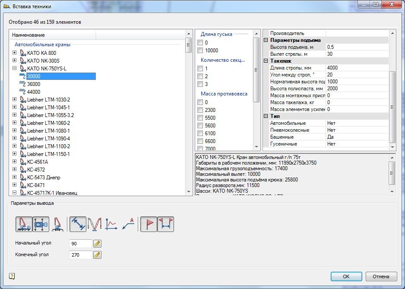The image size is (405, 289).
Task: Select the Liebherr LTM-1090-4 row
Action: (x=48, y=139)
